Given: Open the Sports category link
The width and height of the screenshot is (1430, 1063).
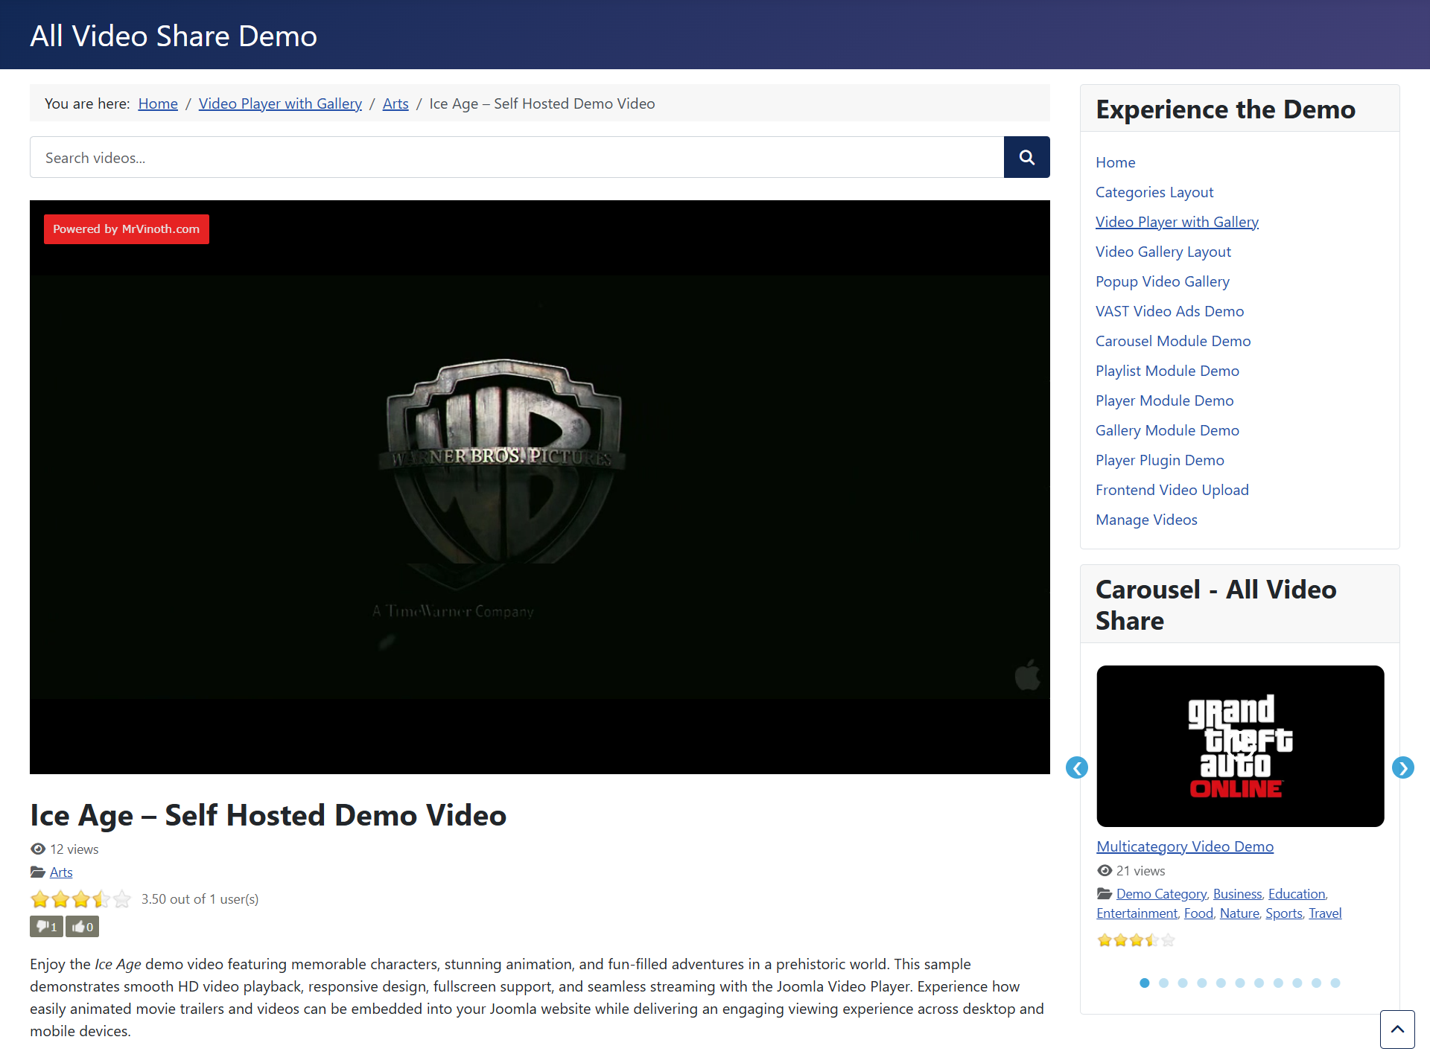Looking at the screenshot, I should [1284, 913].
